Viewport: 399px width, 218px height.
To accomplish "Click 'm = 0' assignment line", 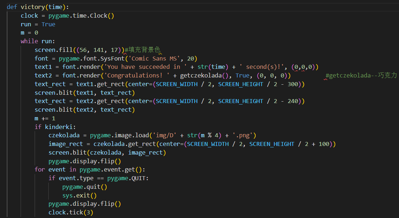I will coord(29,32).
